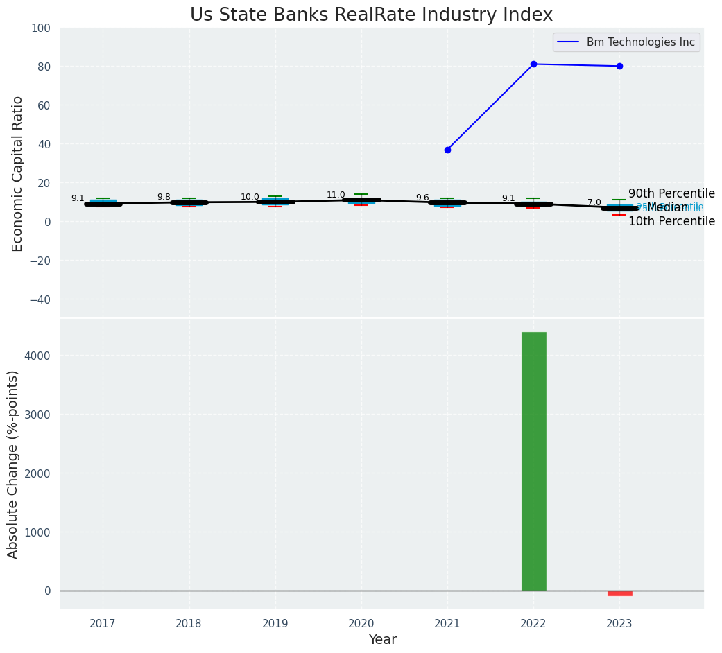Click the 10th Percentile annotation
722x653 pixels.
671,222
